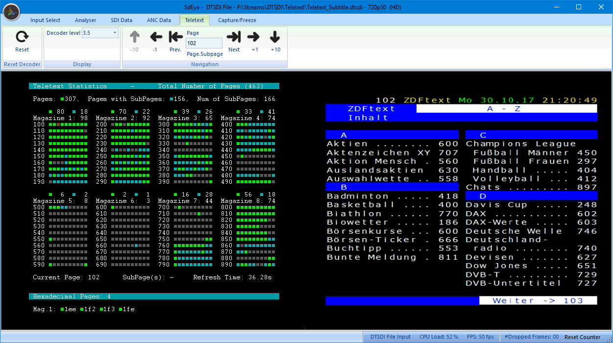Switch to the SDI Data tab
Screen dimensions: 613x343
coord(121,20)
